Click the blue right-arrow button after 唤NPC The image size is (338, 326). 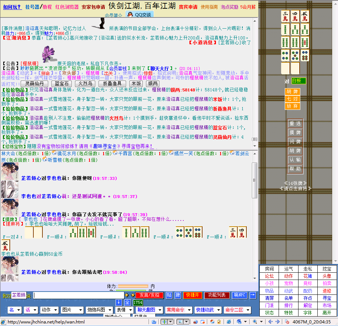253,295
